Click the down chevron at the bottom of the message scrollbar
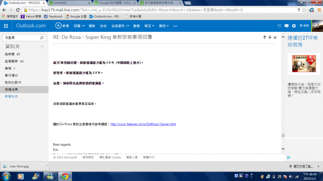Viewport: 323px width, 181px height. pyautogui.click(x=283, y=149)
